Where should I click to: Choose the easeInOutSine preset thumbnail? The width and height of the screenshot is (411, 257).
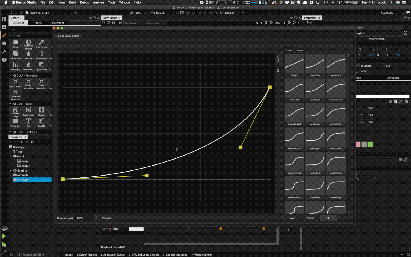(x=294, y=89)
